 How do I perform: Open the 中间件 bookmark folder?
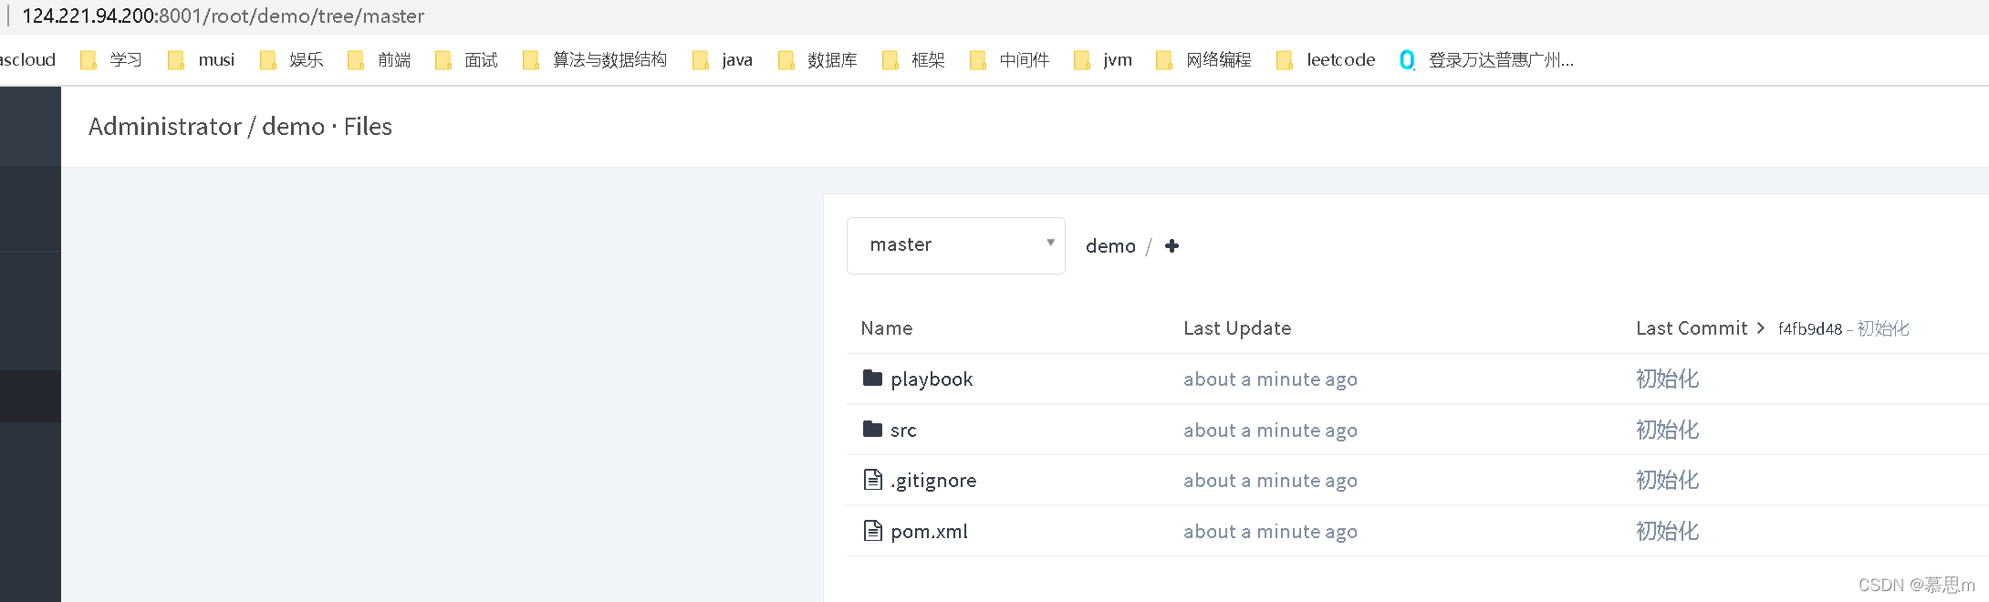tap(1009, 60)
